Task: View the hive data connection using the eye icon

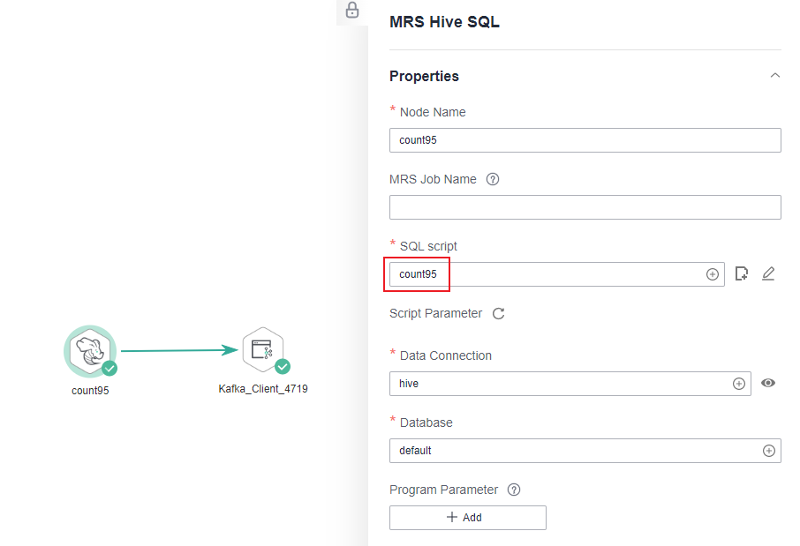Action: click(x=768, y=383)
